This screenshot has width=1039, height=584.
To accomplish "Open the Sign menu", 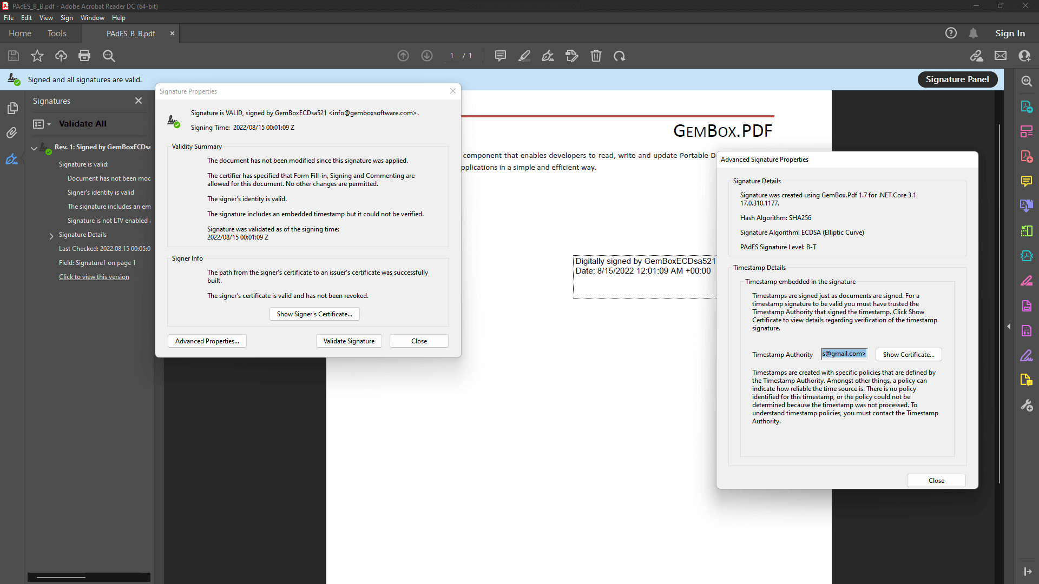I will [x=67, y=18].
